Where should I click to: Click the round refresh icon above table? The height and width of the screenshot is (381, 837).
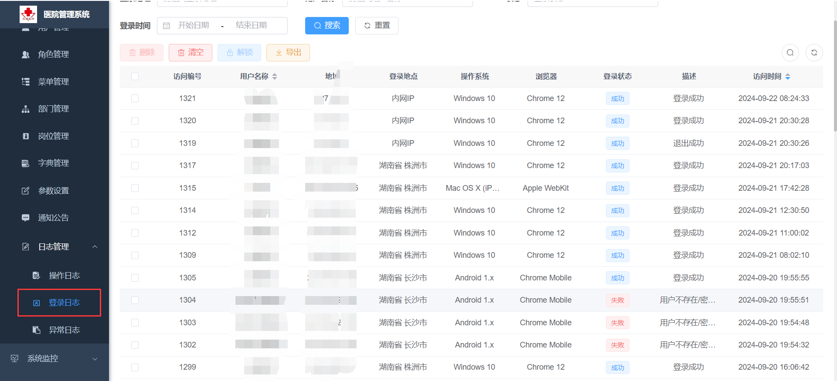coord(814,53)
